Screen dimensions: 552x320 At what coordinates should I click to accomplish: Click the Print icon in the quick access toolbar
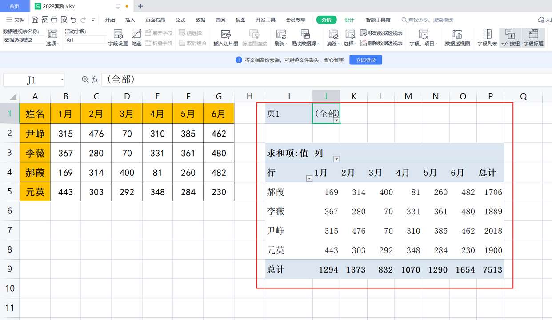tap(55, 20)
